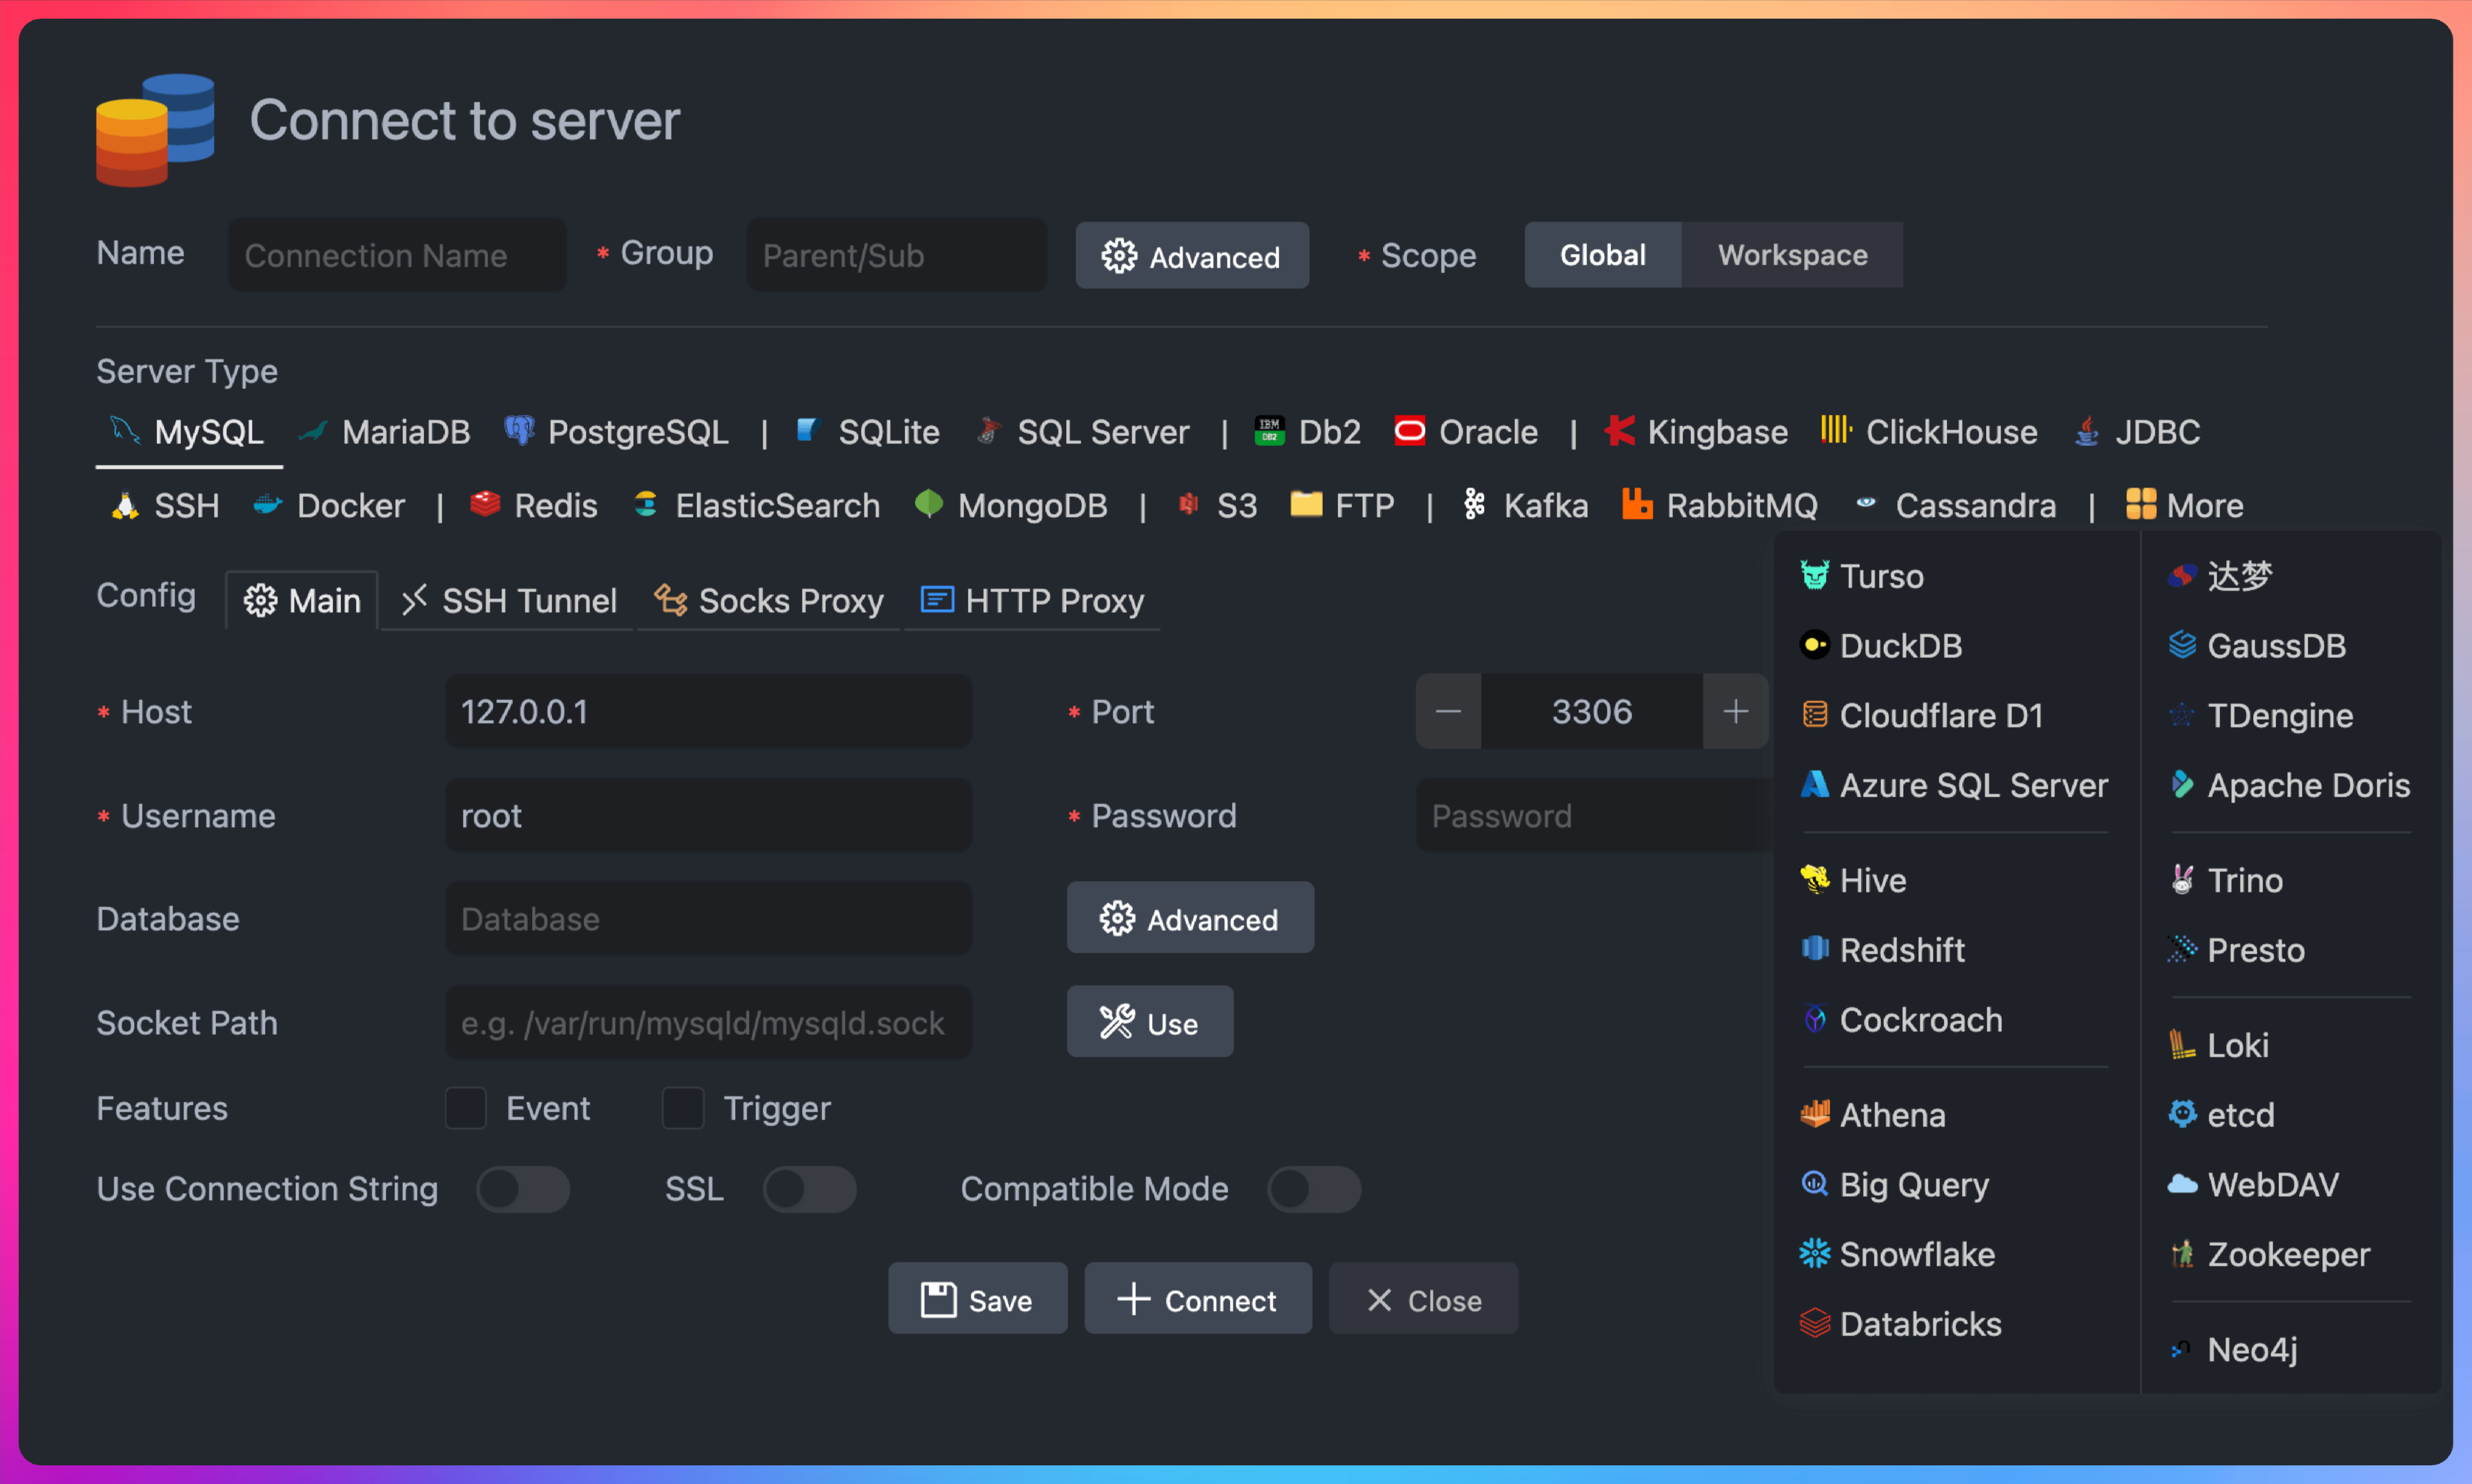Expand the top Advanced options next to Group
The height and width of the screenshot is (1484, 2472).
[1191, 256]
